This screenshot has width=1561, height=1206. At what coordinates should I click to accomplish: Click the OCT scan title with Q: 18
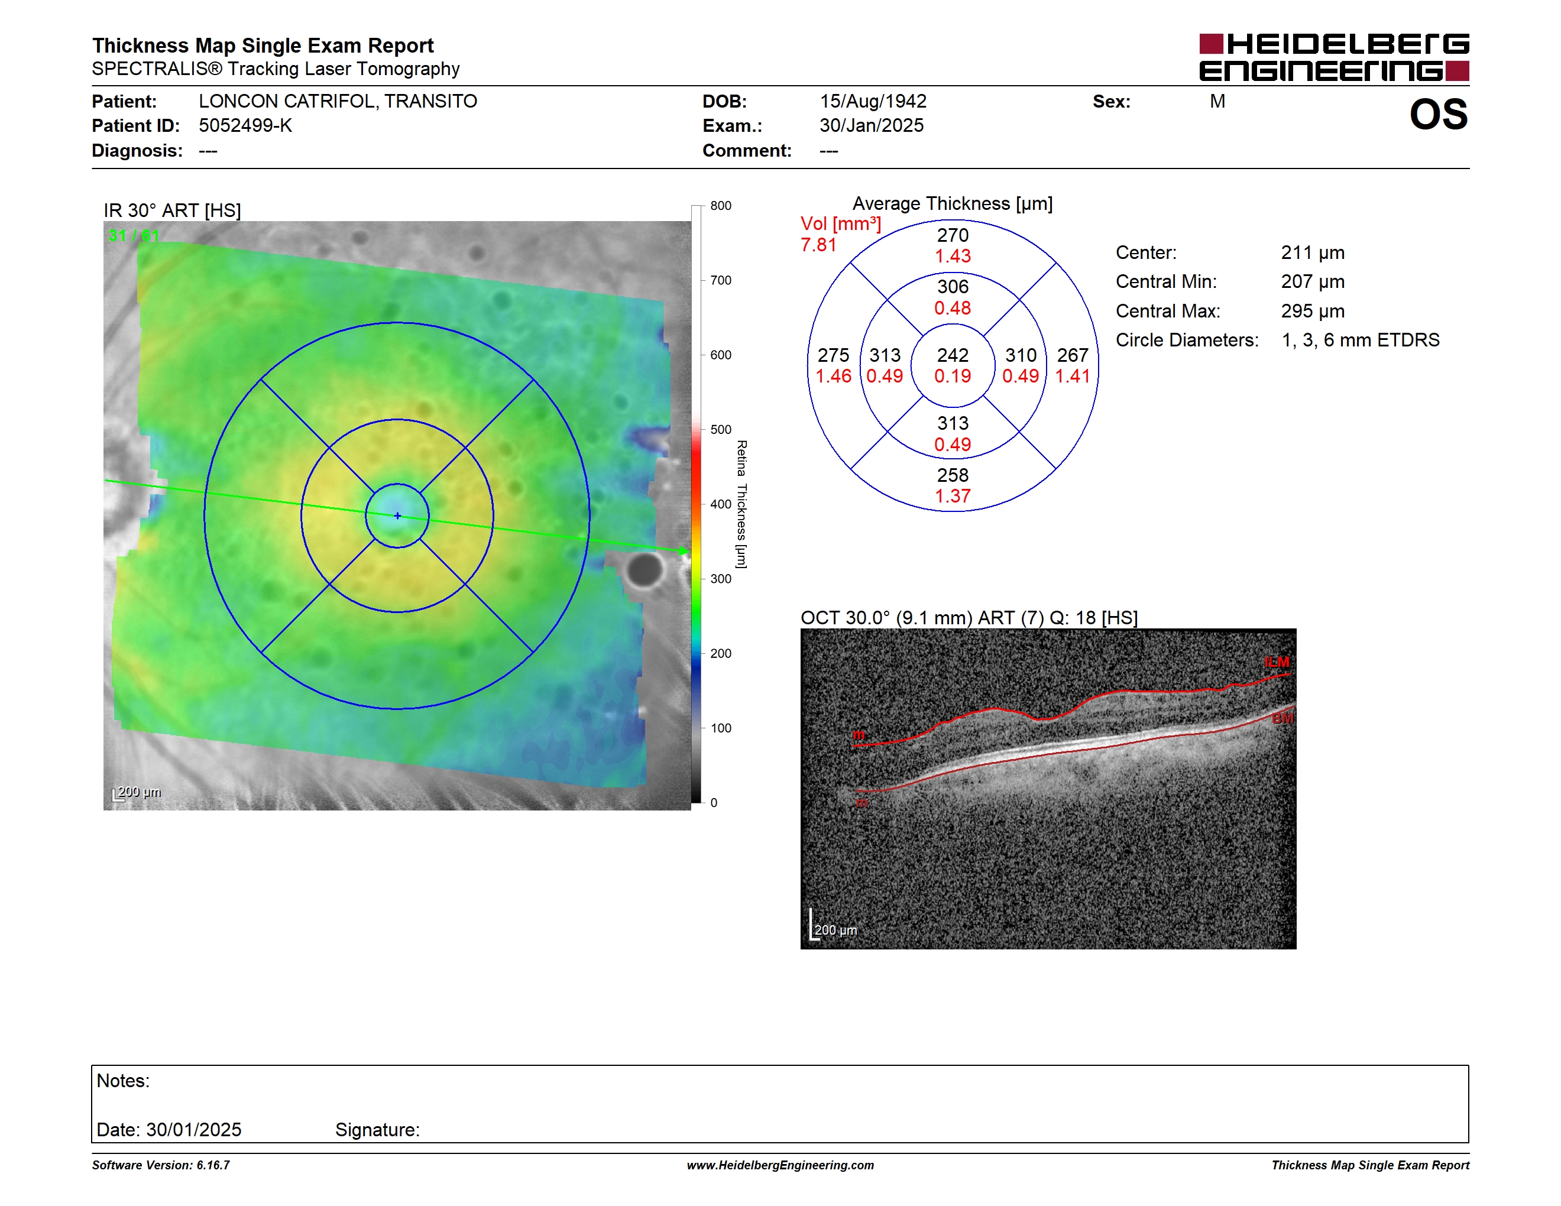click(969, 618)
